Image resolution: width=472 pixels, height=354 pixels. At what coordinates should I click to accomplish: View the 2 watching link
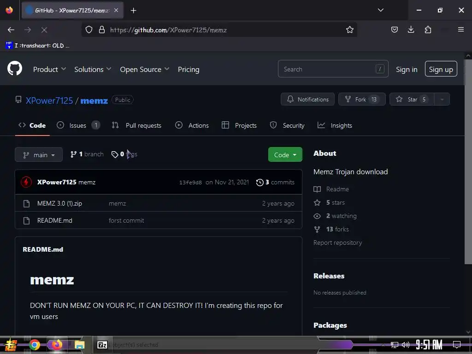[x=335, y=216]
